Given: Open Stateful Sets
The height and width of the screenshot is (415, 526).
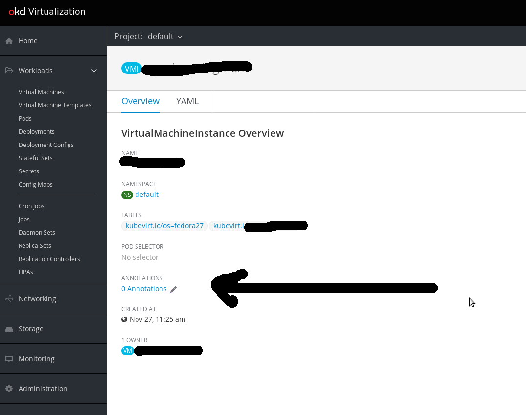Looking at the screenshot, I should 36,158.
